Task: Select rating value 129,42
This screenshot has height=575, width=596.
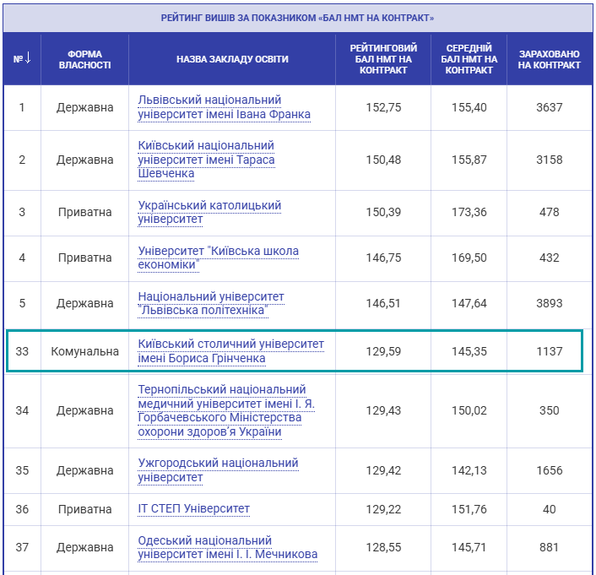Action: 383,471
